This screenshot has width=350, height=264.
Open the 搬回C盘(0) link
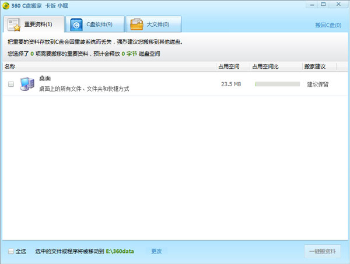click(x=327, y=26)
